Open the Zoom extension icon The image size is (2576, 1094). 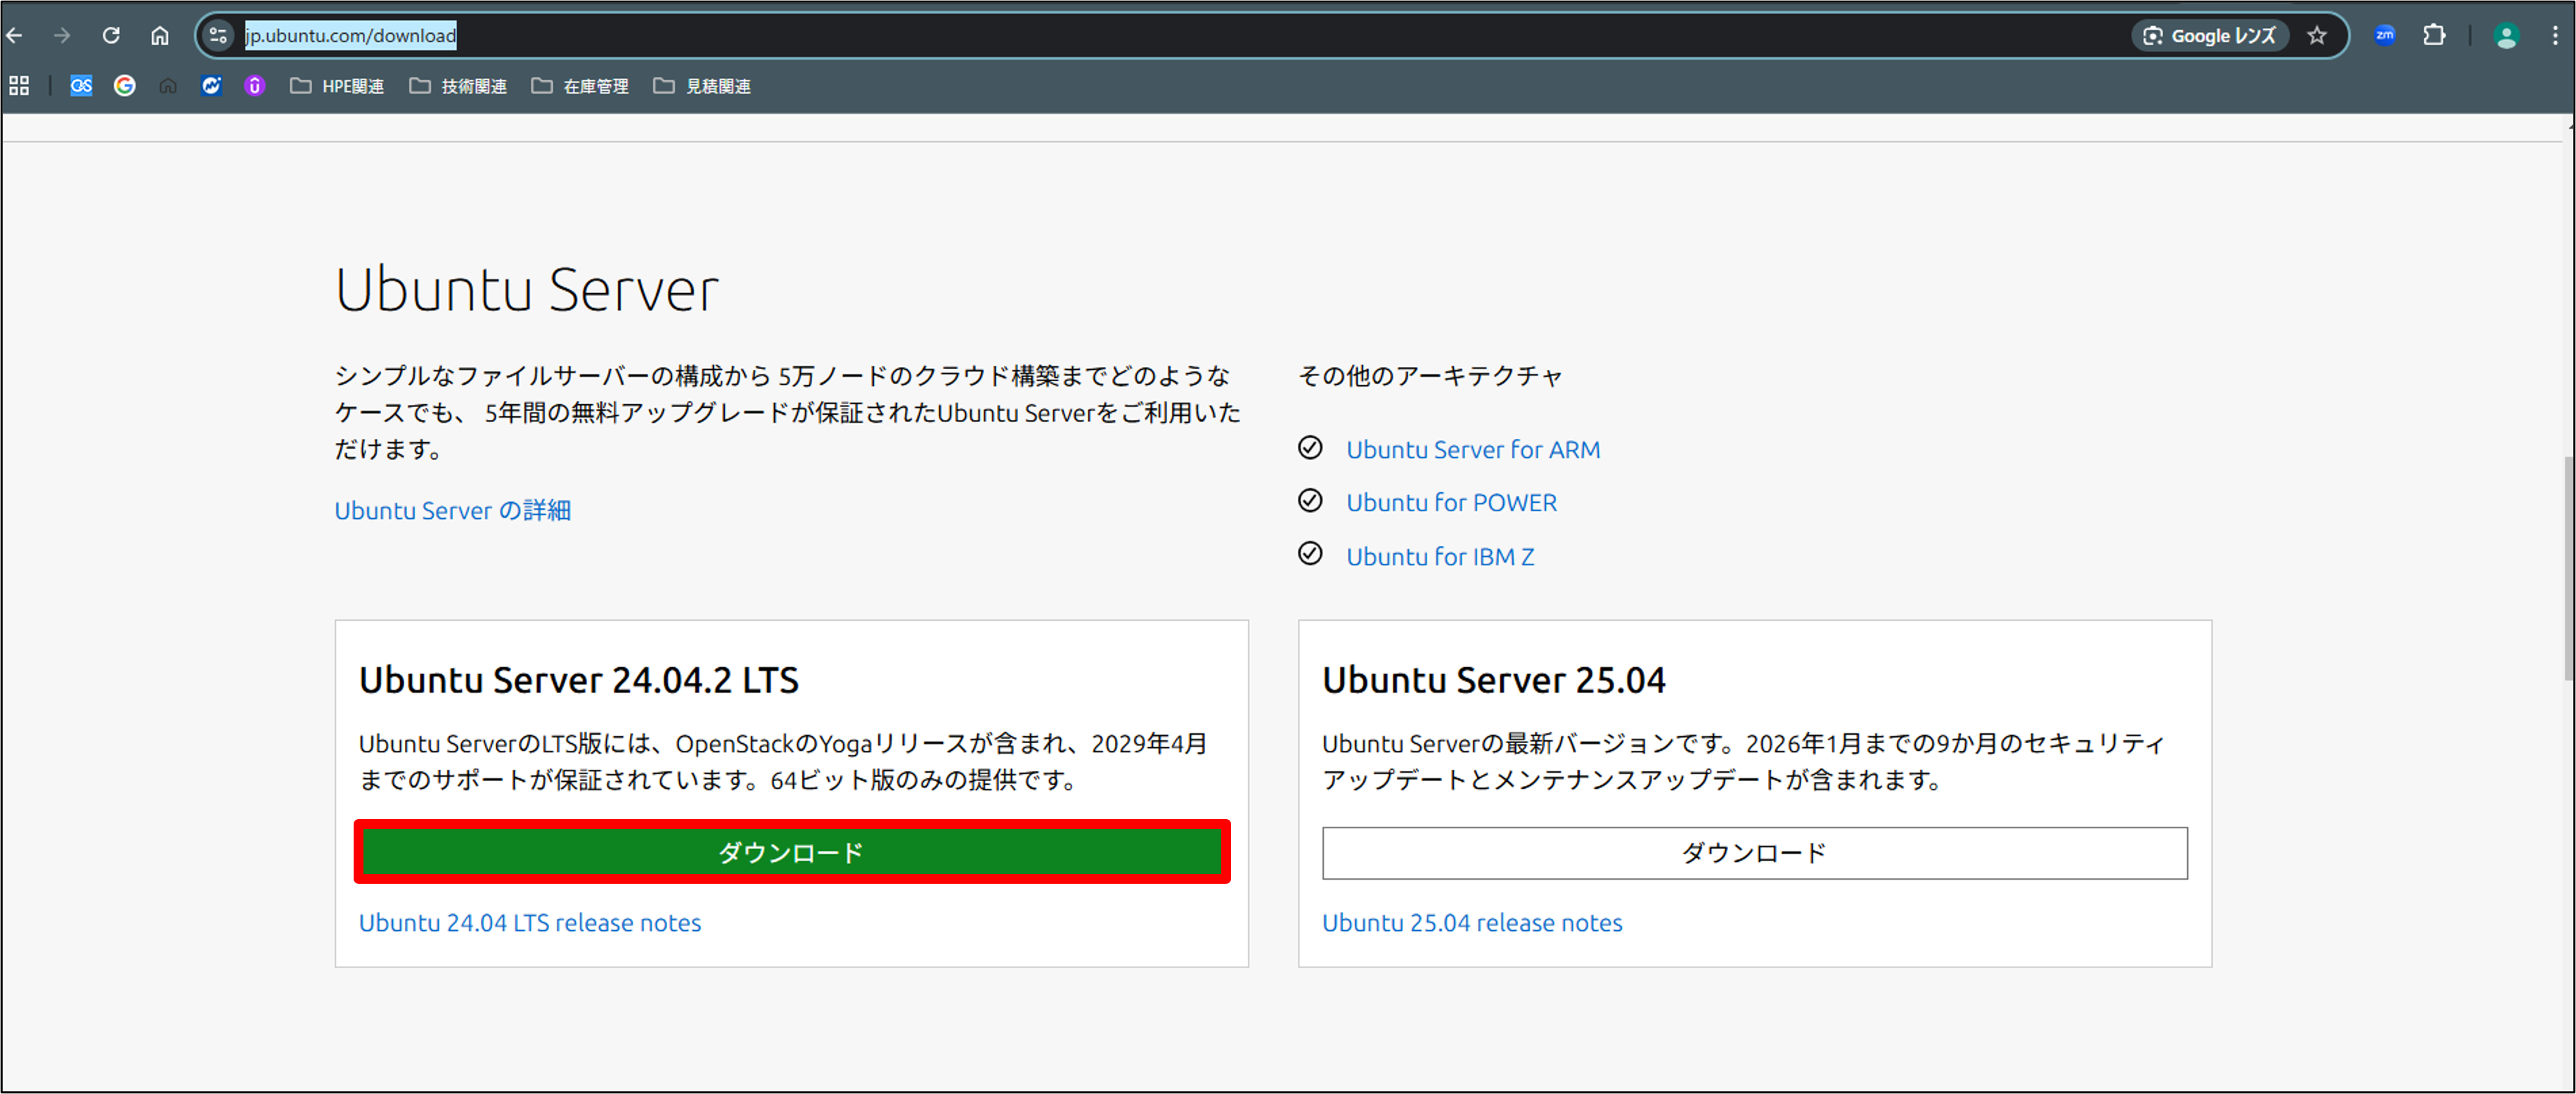(2385, 35)
